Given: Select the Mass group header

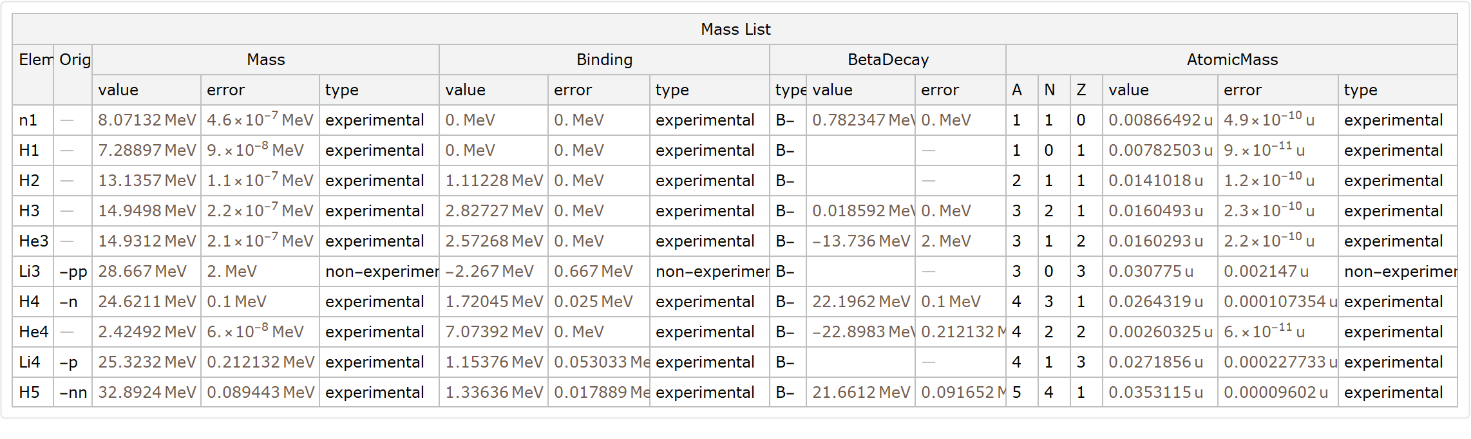Looking at the screenshot, I should click(265, 60).
